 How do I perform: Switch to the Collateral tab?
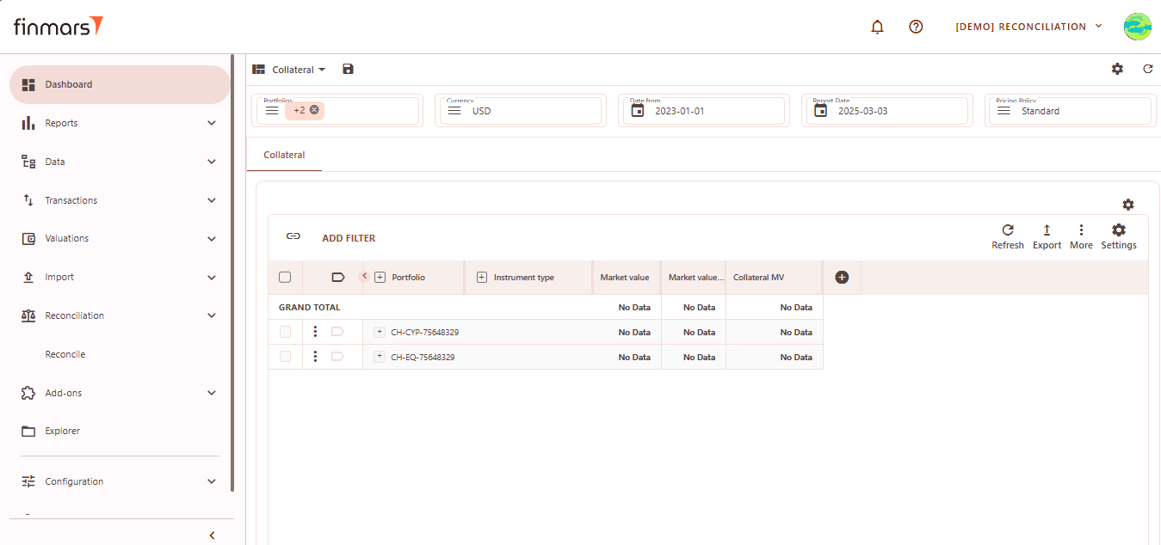[x=284, y=156]
